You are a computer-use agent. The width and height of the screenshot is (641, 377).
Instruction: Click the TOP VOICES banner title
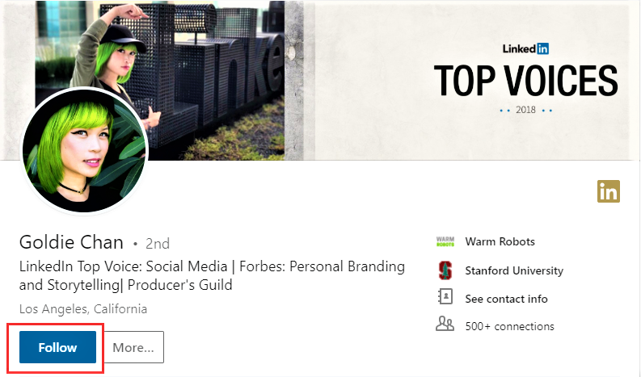[525, 81]
